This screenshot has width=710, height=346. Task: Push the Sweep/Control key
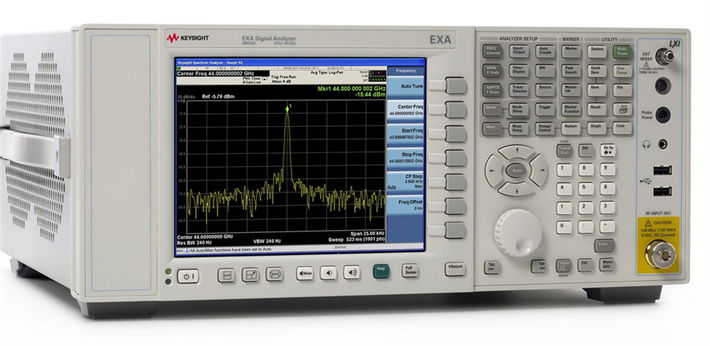point(545,128)
